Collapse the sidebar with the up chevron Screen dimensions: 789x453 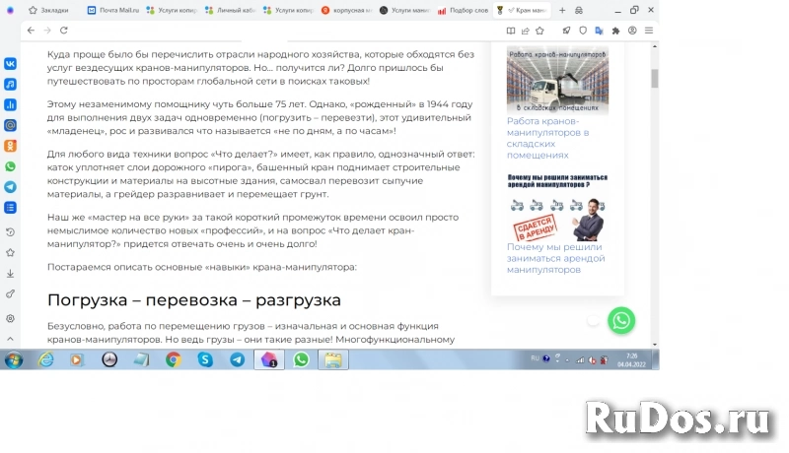tap(10, 339)
